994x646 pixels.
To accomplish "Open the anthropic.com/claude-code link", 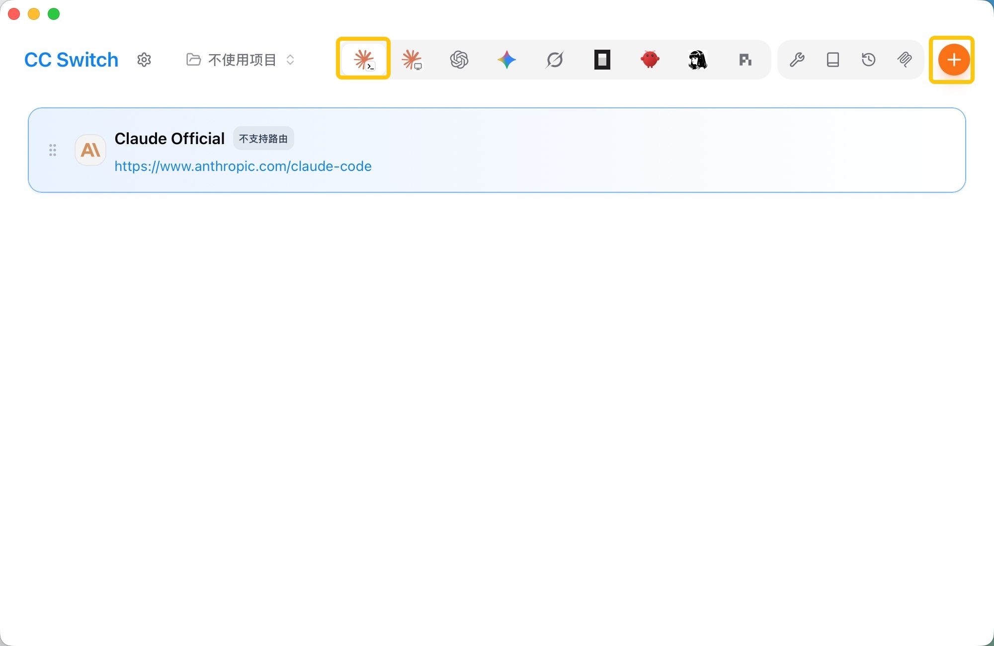I will pos(243,166).
